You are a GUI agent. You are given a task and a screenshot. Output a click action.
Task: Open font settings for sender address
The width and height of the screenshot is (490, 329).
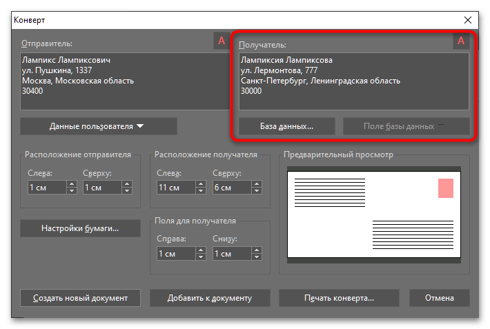(x=221, y=41)
